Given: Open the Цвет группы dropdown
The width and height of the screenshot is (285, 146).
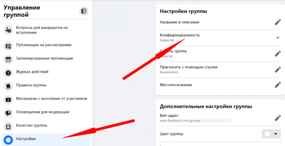Looking at the screenshot, I should click(271, 134).
